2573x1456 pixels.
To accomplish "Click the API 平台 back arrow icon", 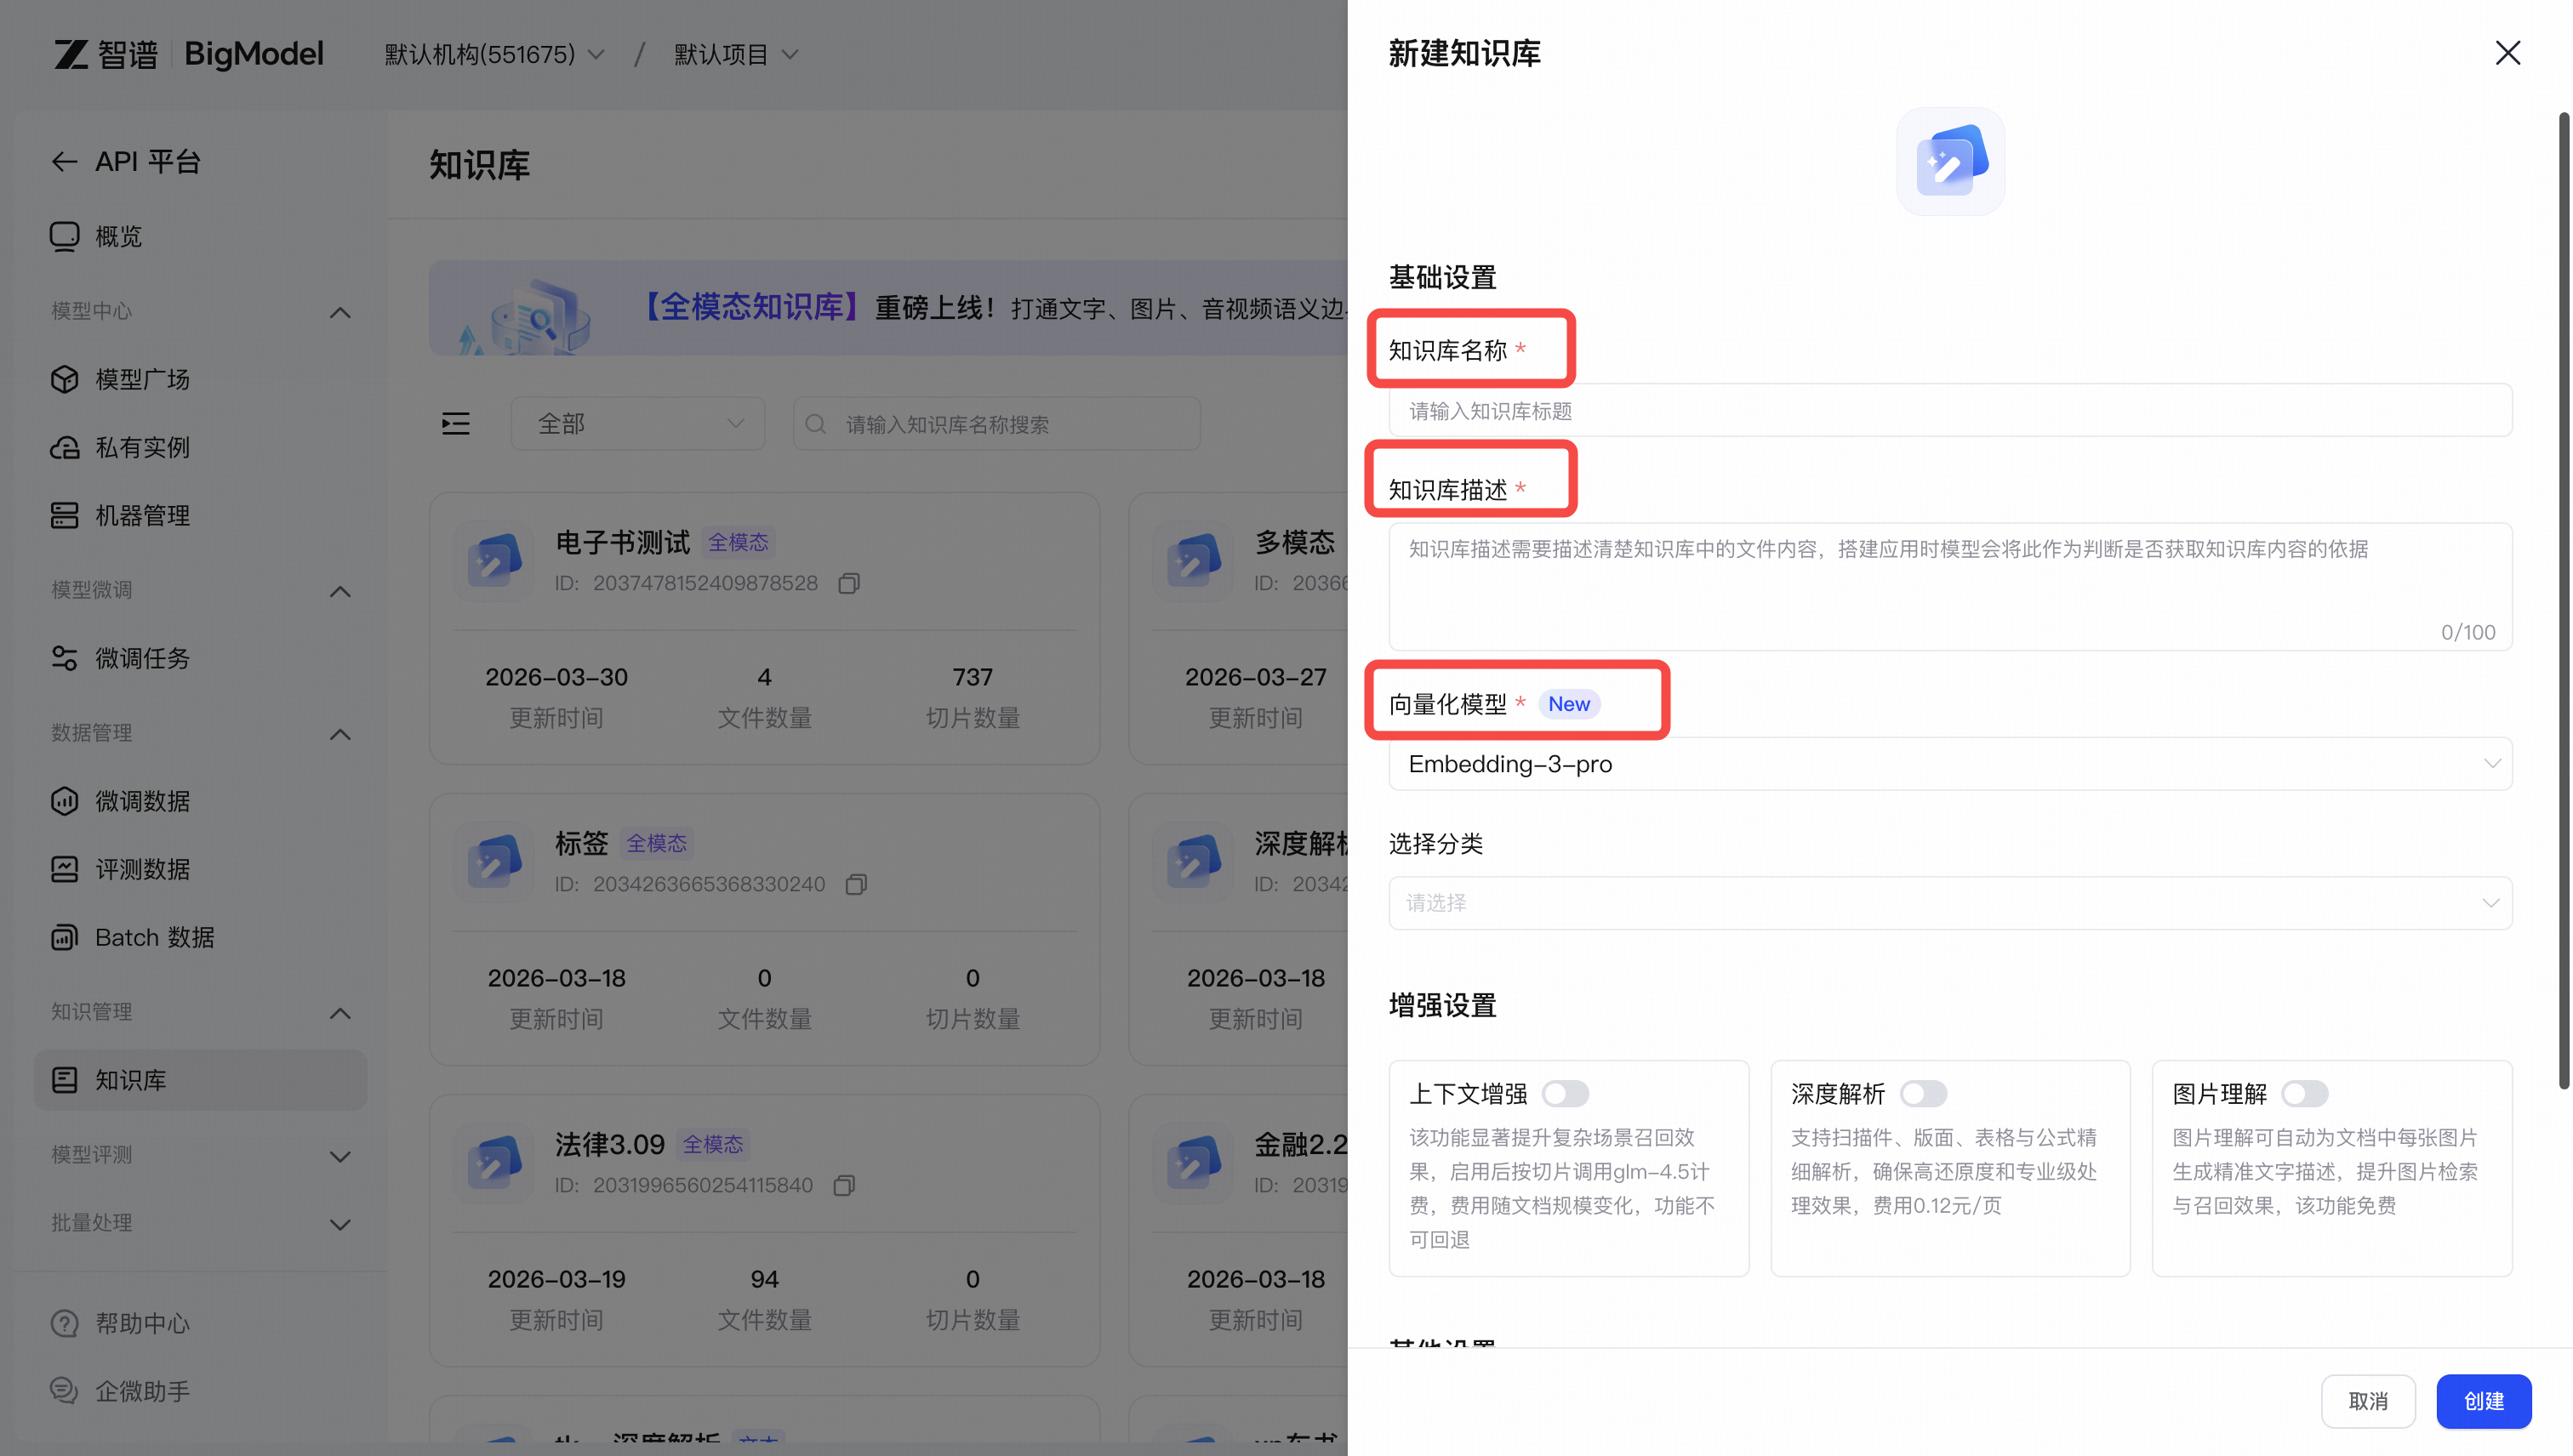I will tap(64, 162).
